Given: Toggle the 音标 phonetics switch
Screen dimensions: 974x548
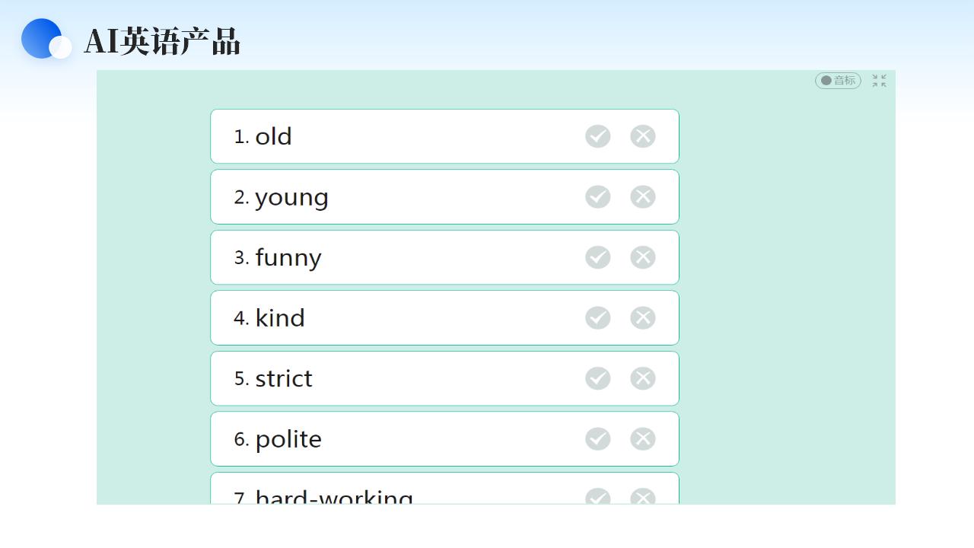Looking at the screenshot, I should tap(838, 81).
